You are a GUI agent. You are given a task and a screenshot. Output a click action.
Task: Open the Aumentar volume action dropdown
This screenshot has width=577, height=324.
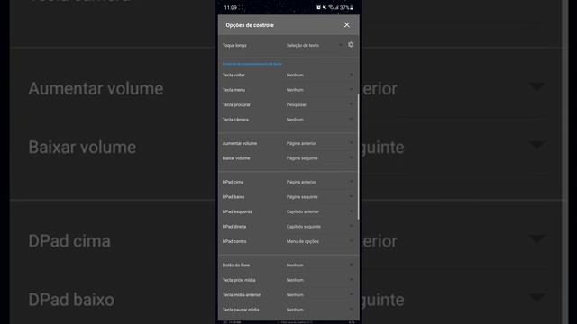tap(319, 143)
